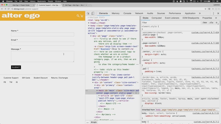Click the new style rule plus icon
221x124 pixels.
[x=216, y=23]
